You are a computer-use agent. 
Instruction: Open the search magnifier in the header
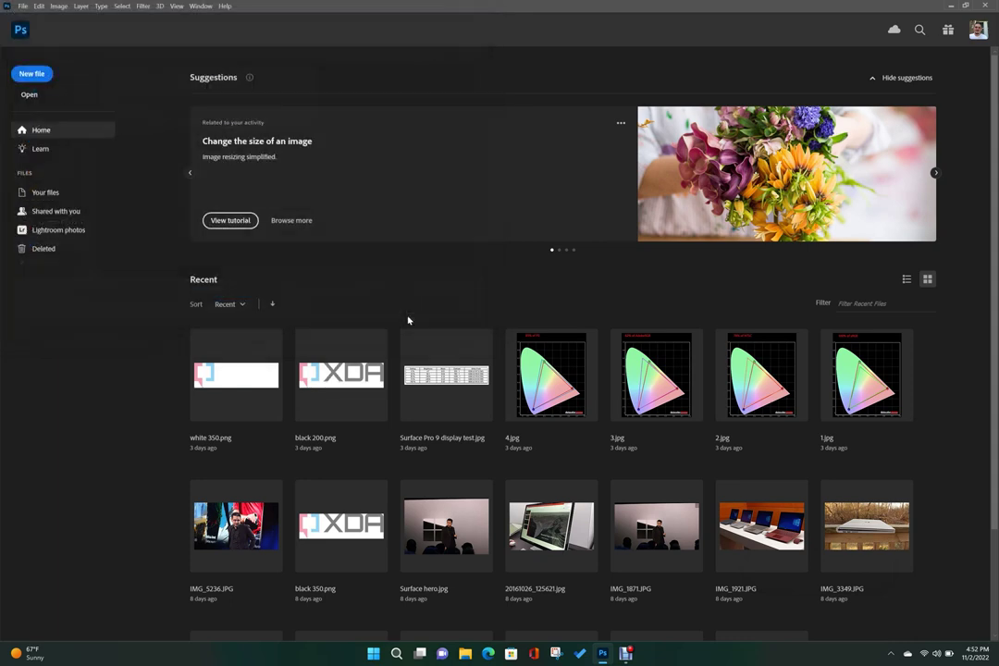pyautogui.click(x=920, y=30)
